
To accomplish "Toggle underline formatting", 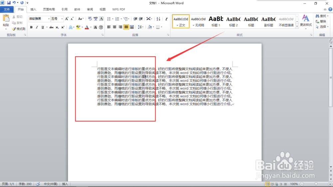I will [43, 27].
